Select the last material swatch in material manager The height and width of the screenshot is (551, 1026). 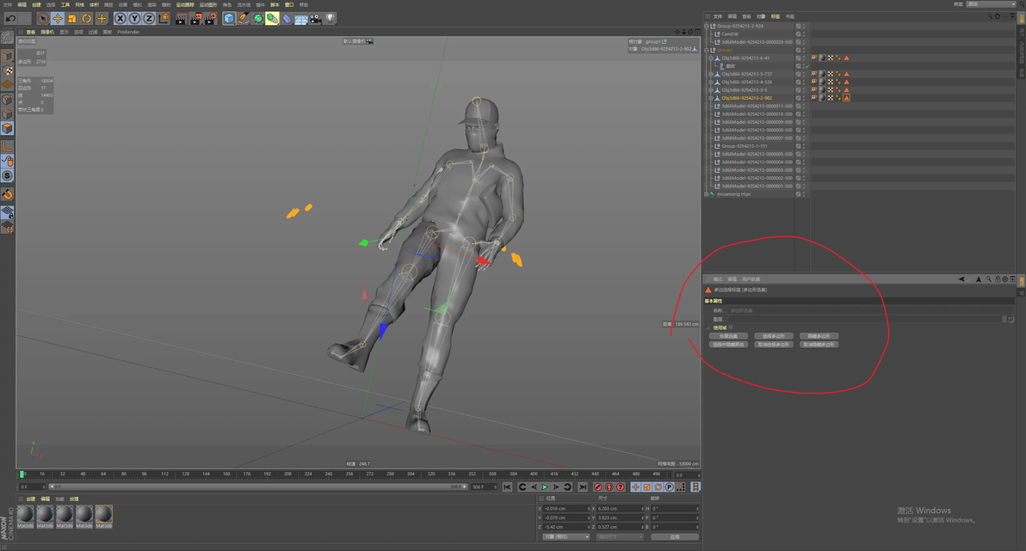(103, 515)
